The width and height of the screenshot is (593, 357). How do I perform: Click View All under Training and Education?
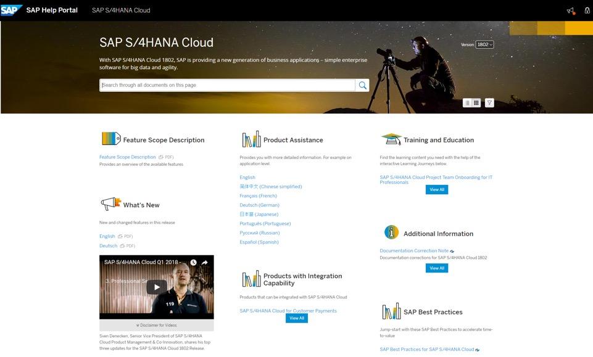click(437, 190)
